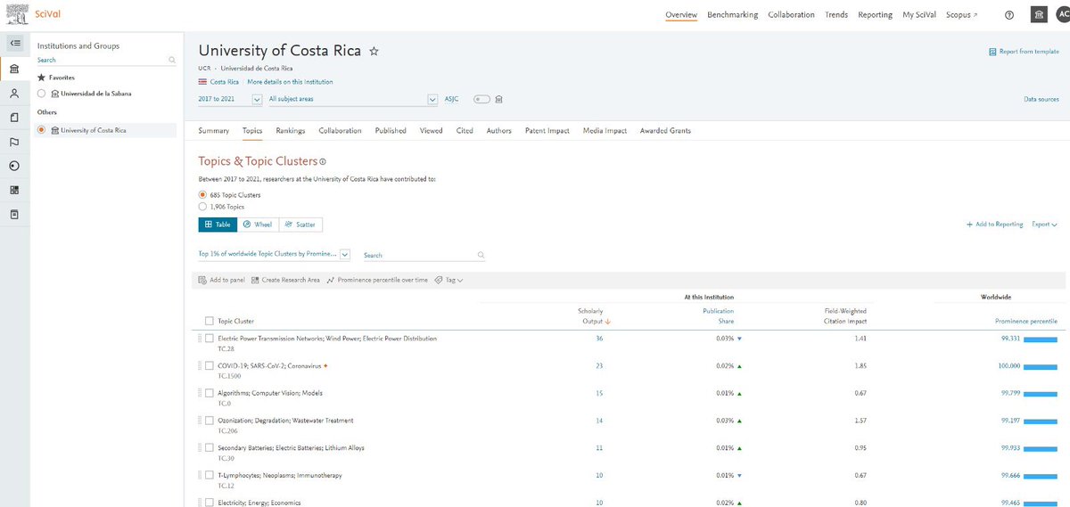Click Add to Reporting

pos(995,225)
